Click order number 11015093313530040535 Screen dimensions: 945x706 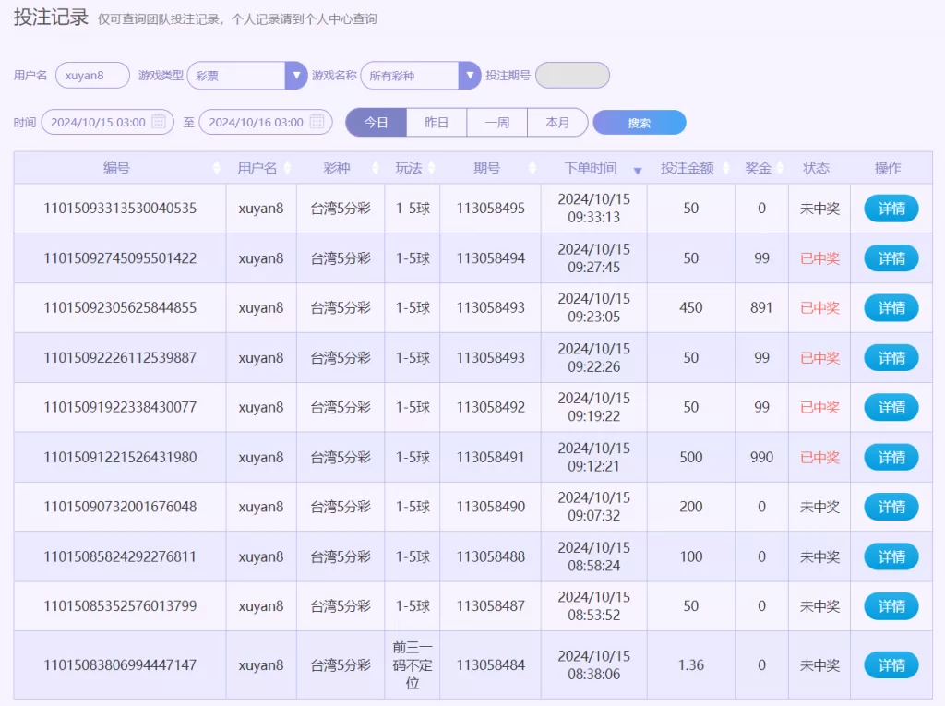pos(120,208)
